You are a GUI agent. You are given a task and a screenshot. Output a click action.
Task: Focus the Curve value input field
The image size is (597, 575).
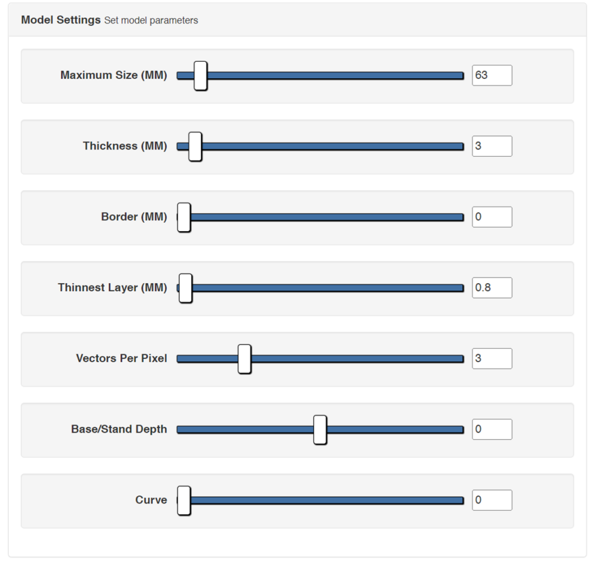492,500
